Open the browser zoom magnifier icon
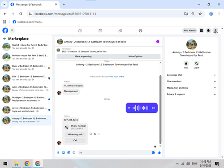The image size is (224, 168). coord(193,14)
